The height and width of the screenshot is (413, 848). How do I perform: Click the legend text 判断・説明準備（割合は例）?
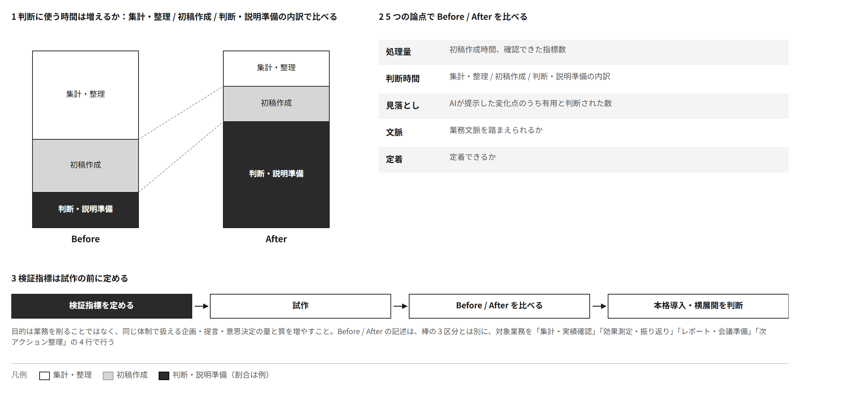click(x=221, y=375)
